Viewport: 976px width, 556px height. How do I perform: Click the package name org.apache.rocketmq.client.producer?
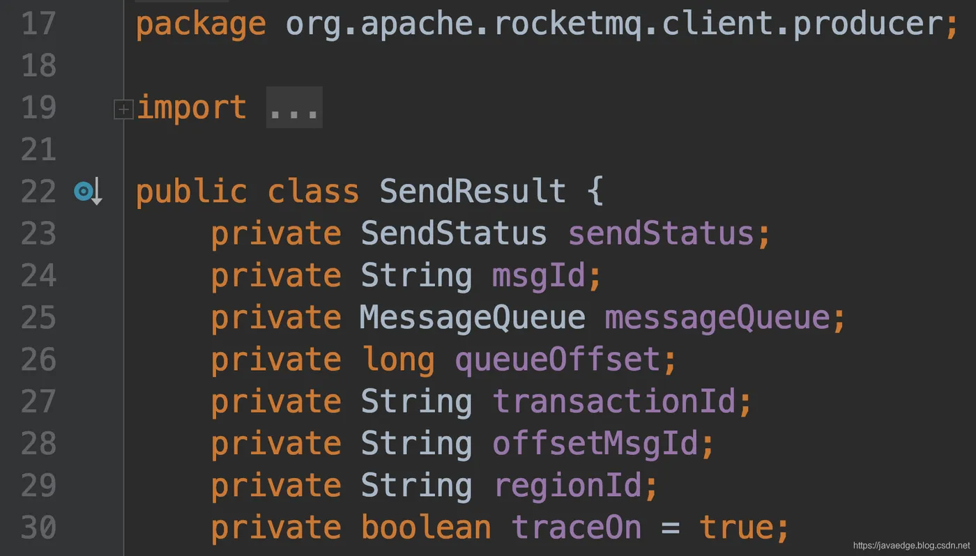coord(613,24)
